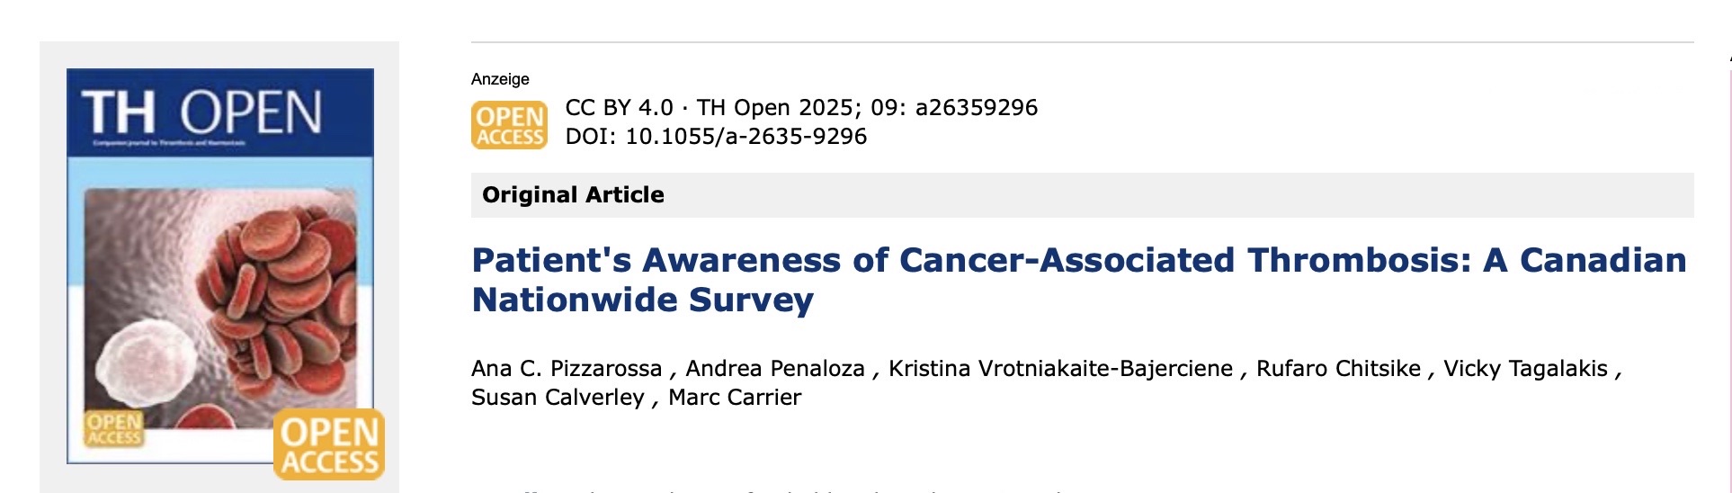Screen dimensions: 1732x493
Task: Open author Ana C. Pizzarossa
Action: point(567,369)
